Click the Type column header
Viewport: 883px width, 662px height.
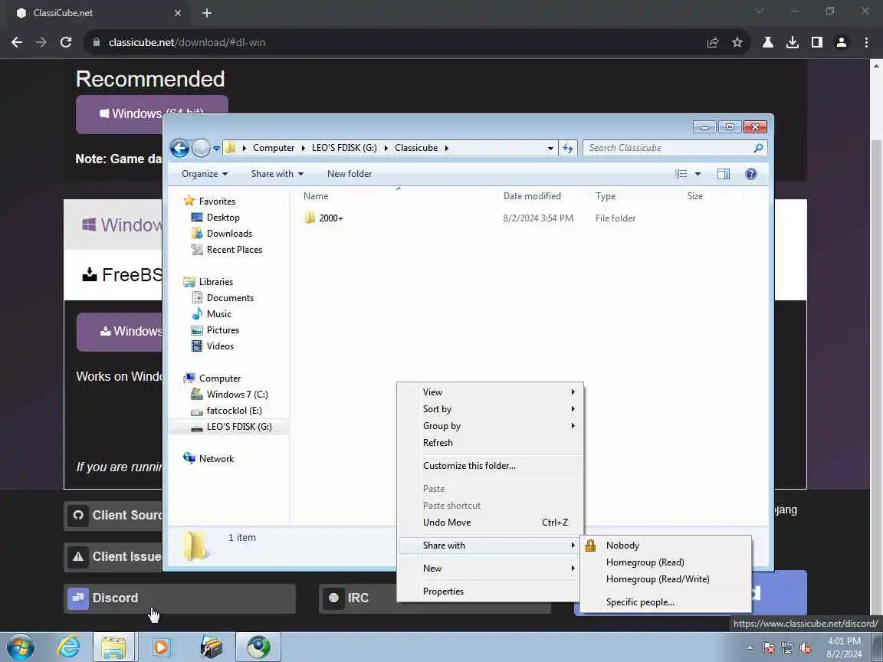[x=606, y=196]
